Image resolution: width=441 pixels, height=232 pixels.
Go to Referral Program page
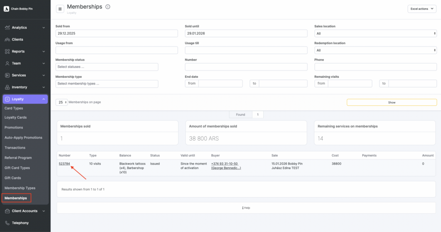[18, 158]
